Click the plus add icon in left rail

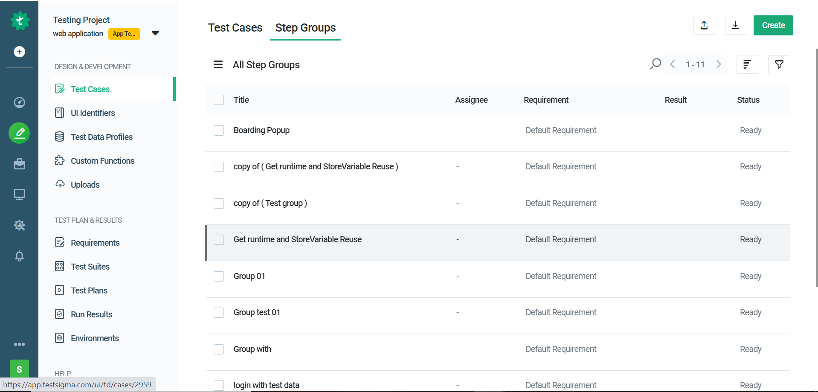(19, 52)
